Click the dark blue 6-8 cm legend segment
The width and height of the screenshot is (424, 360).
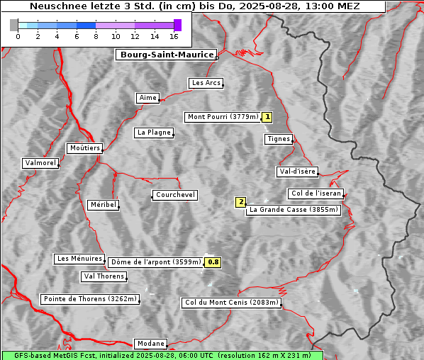pyautogui.click(x=86, y=26)
